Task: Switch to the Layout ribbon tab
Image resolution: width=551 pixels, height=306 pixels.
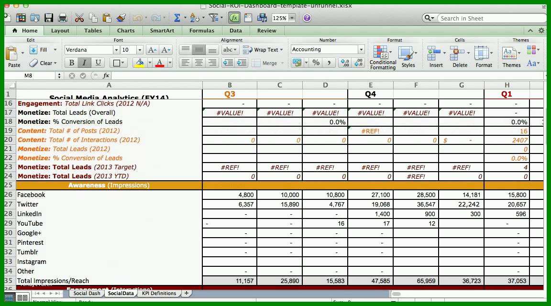Action: point(60,31)
